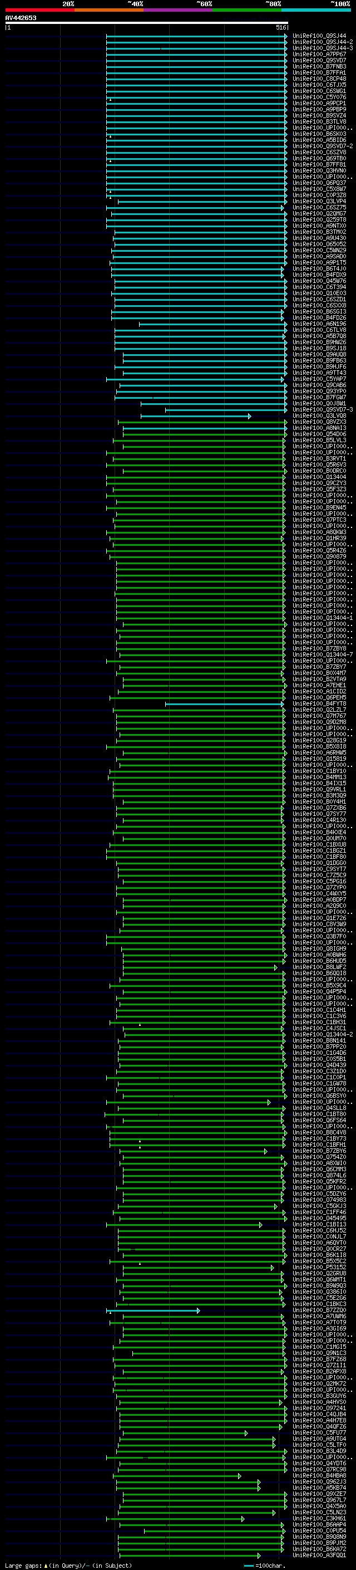Click the white query sequence bar
Viewport: 356px width, 1570px height.
pyautogui.click(x=147, y=23)
